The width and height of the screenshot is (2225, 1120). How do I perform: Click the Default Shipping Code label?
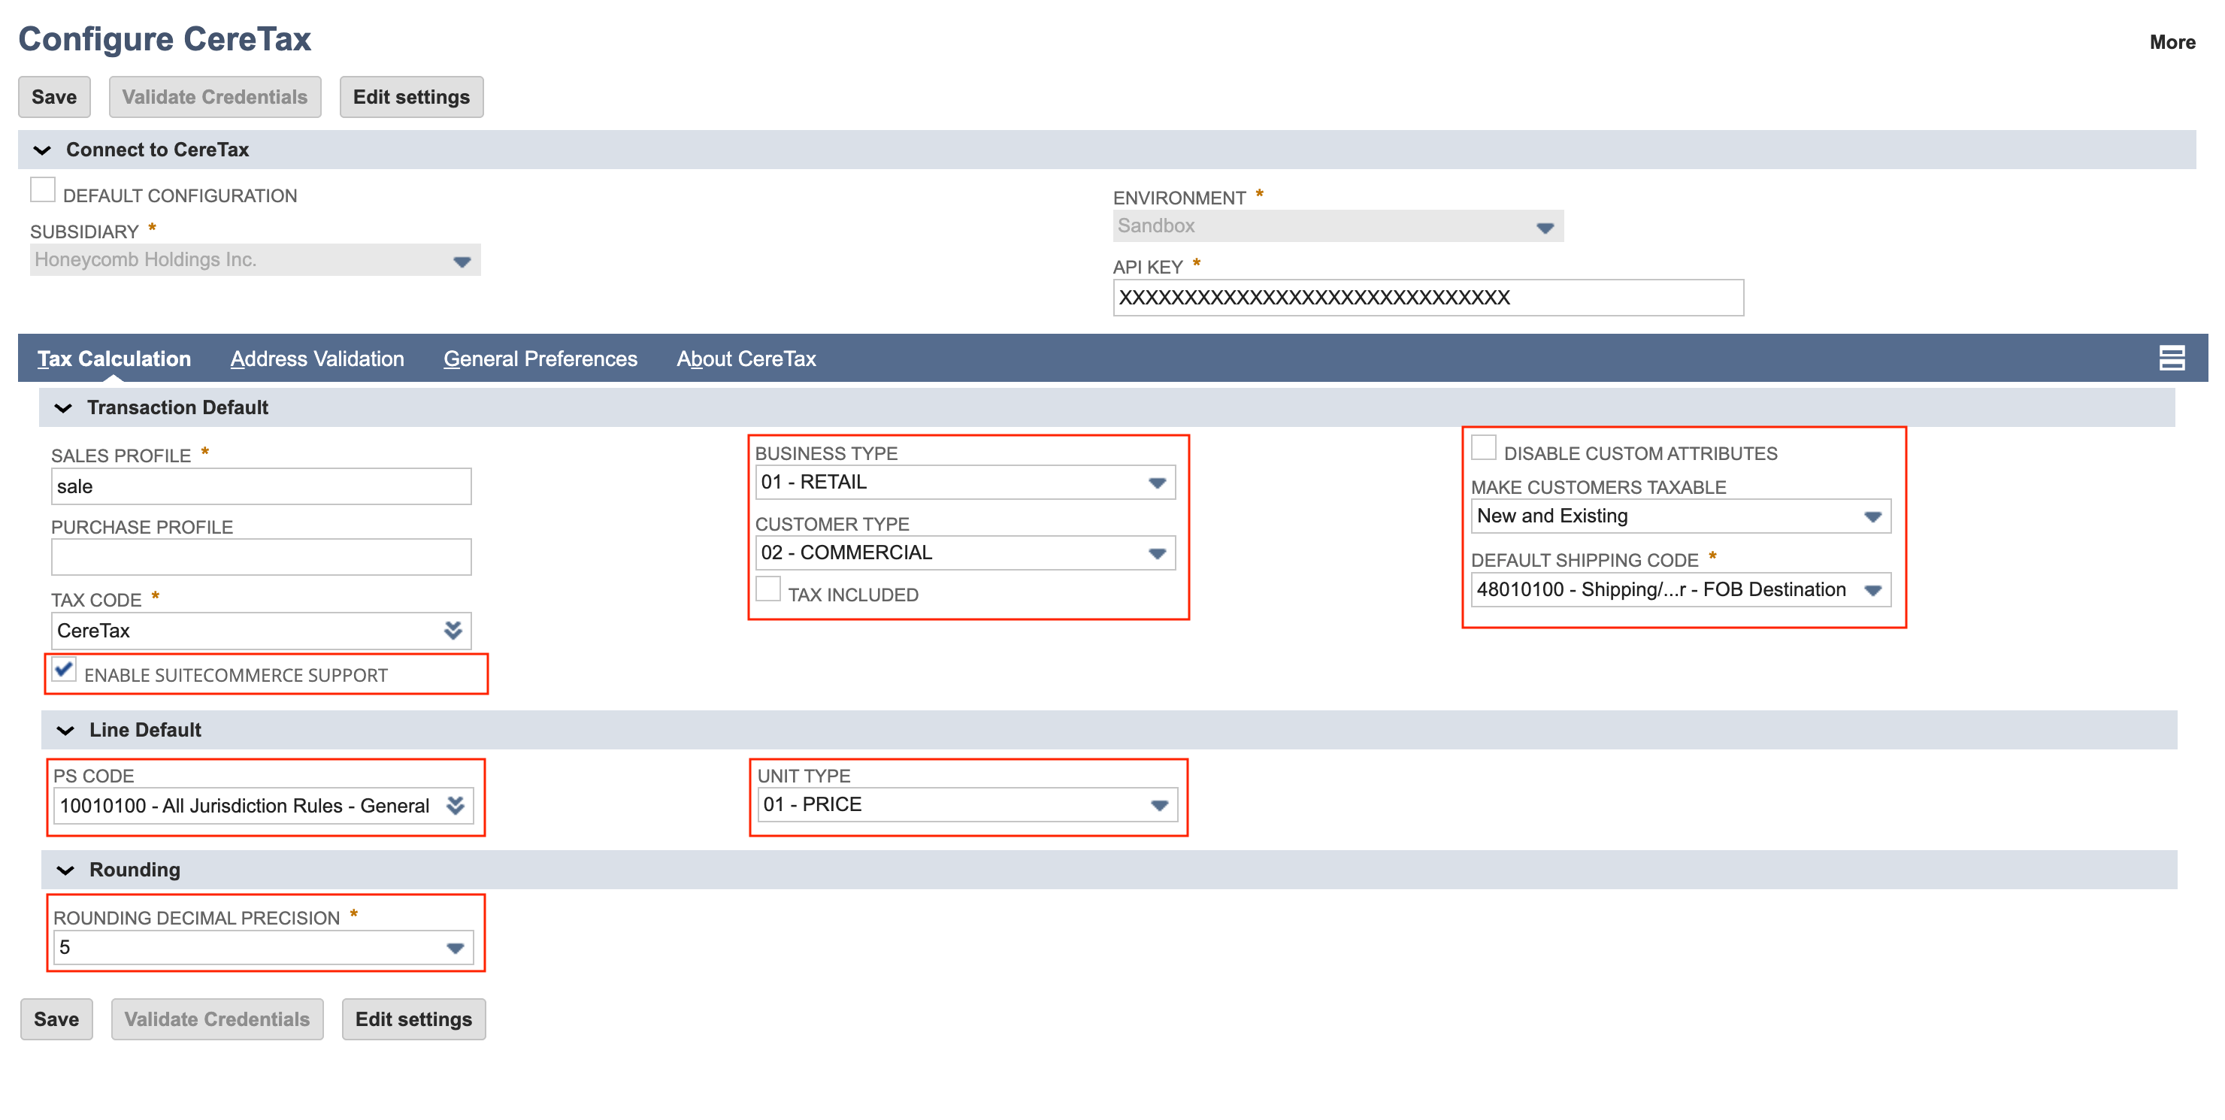[1585, 559]
